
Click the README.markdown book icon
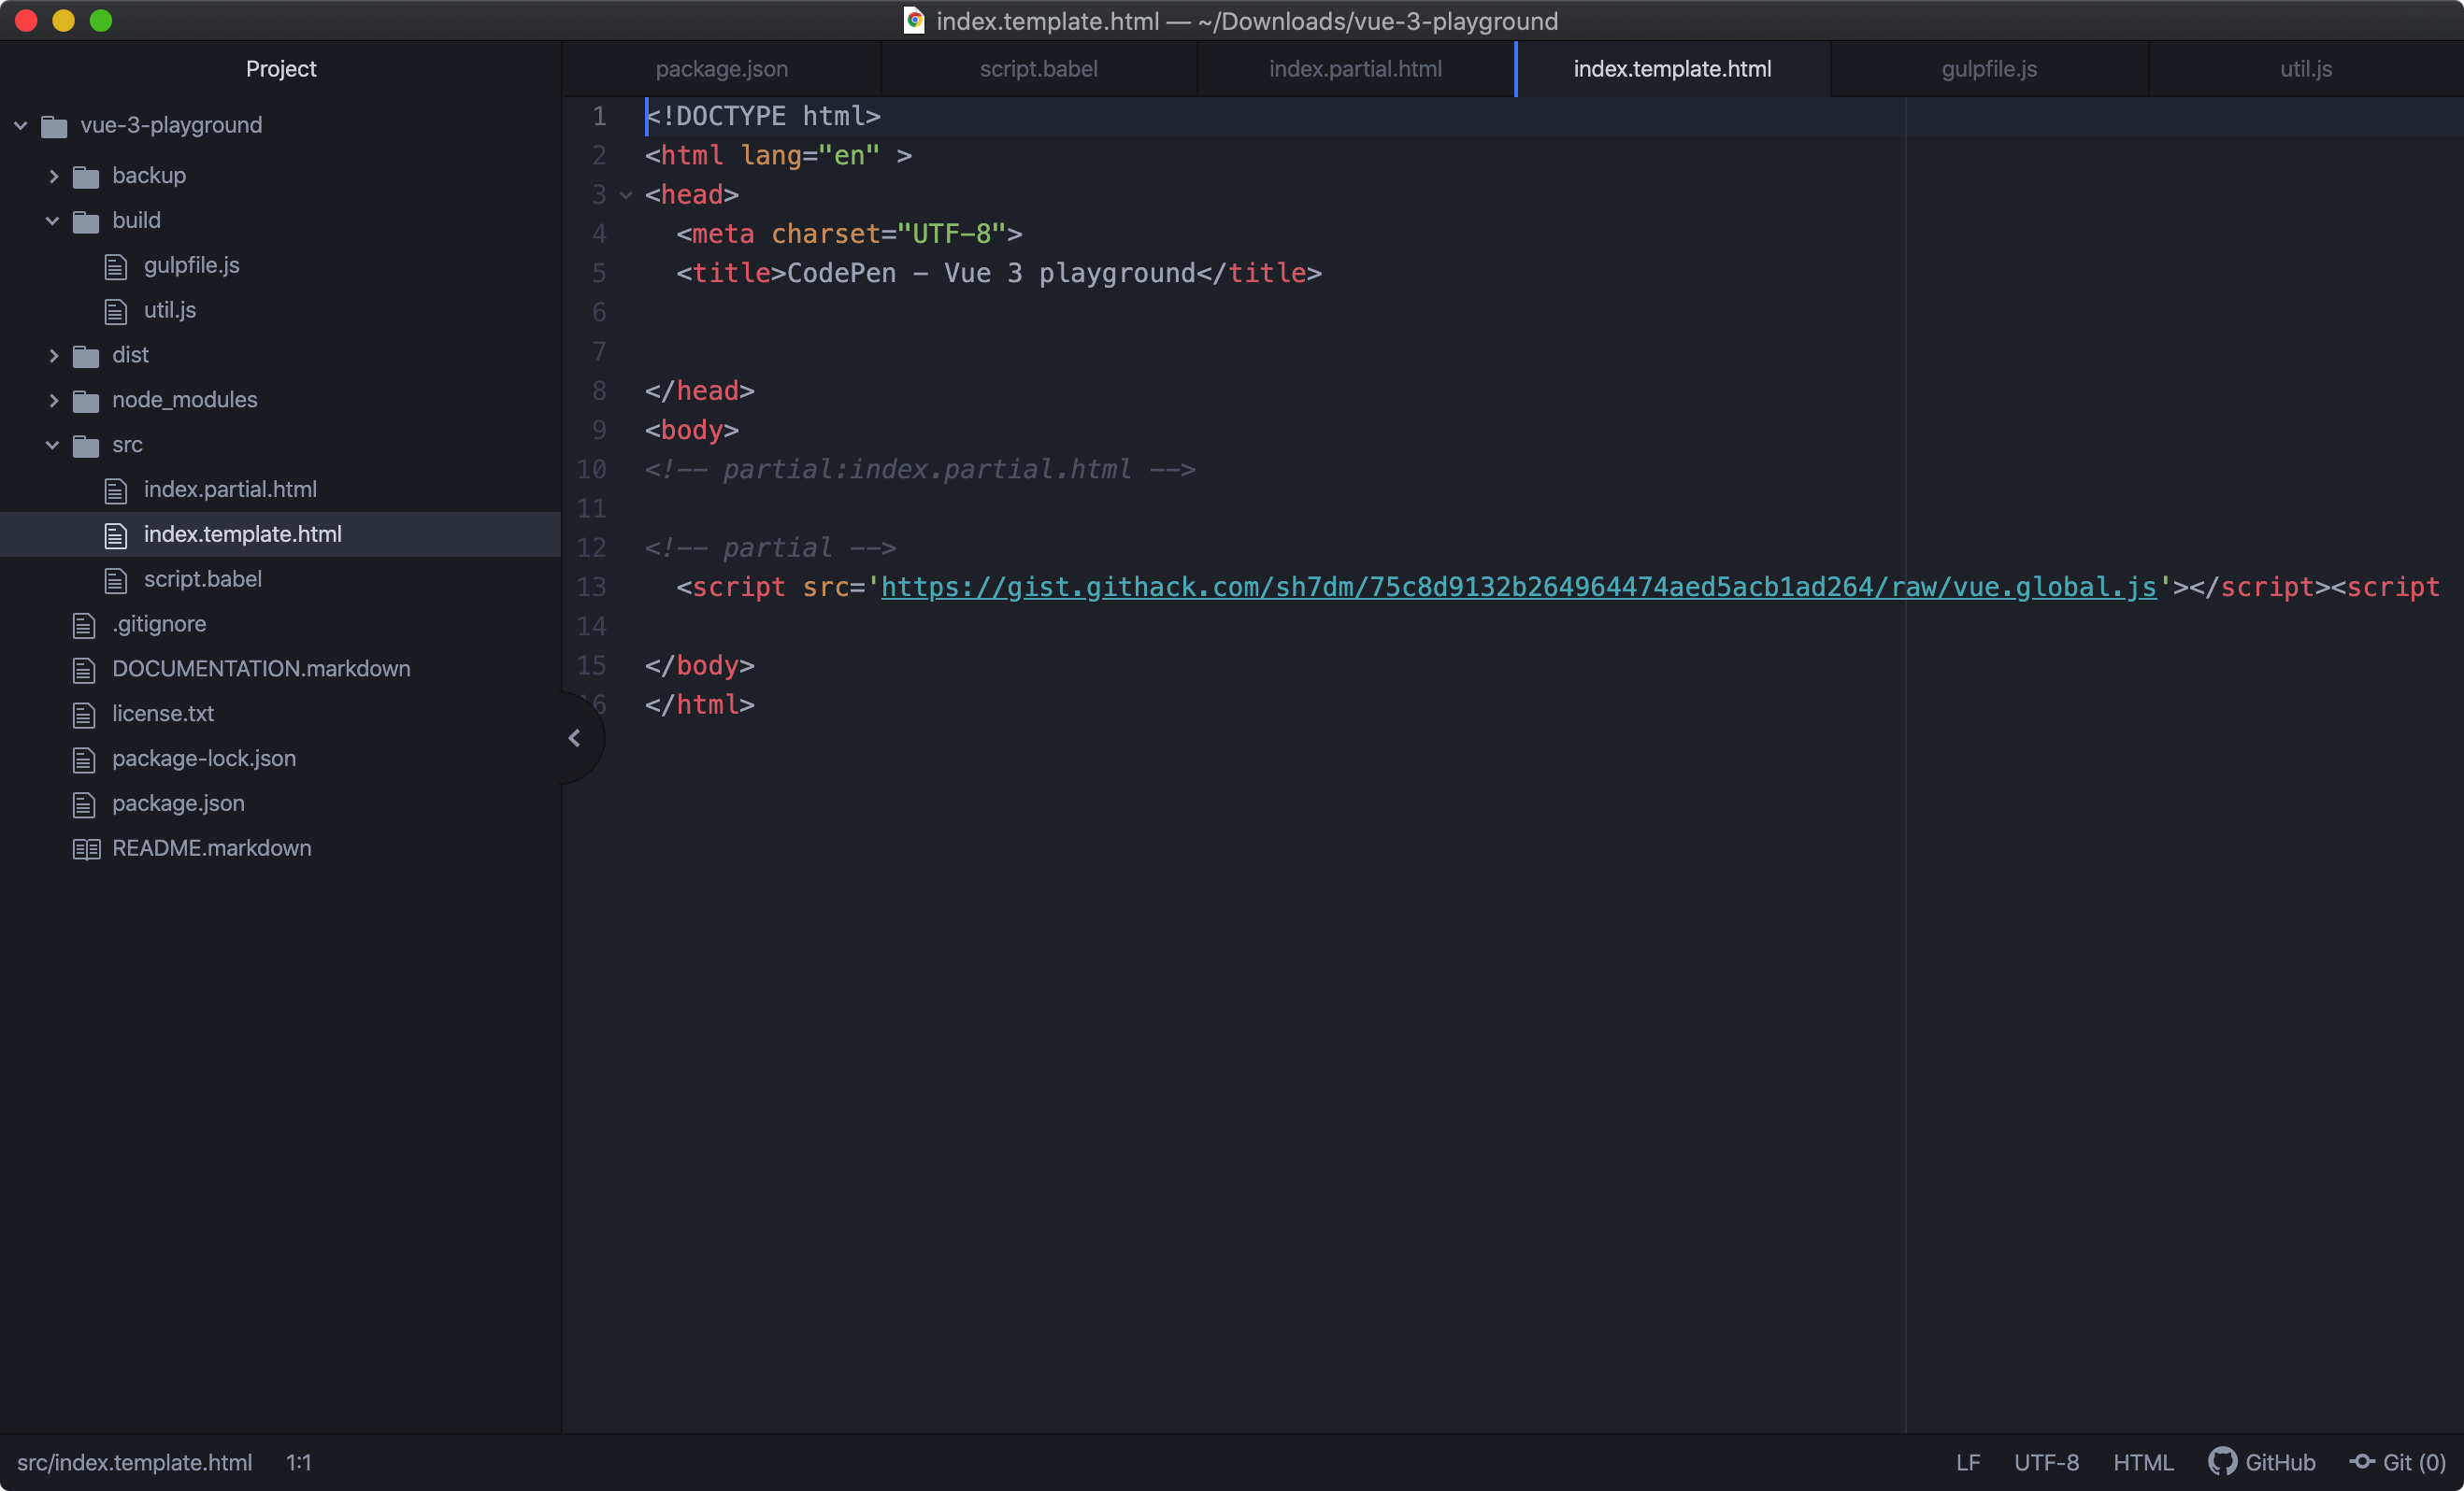click(86, 848)
